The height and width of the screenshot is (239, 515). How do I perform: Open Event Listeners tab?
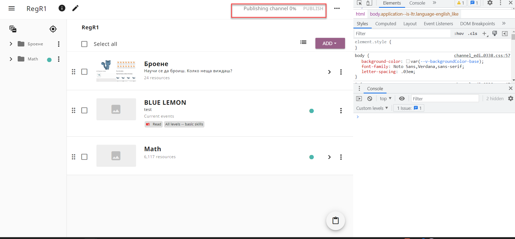pos(438,24)
